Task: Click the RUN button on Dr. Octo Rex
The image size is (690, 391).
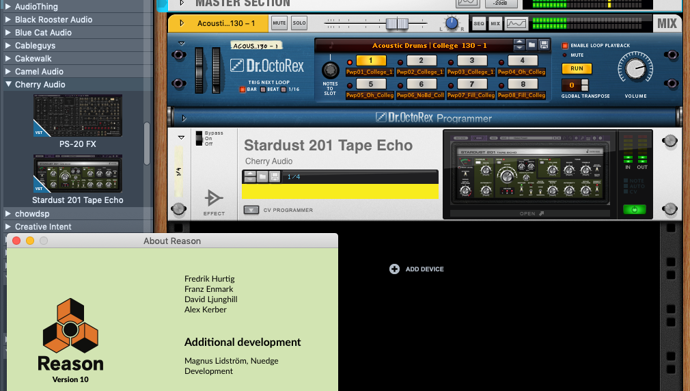Action: point(577,68)
